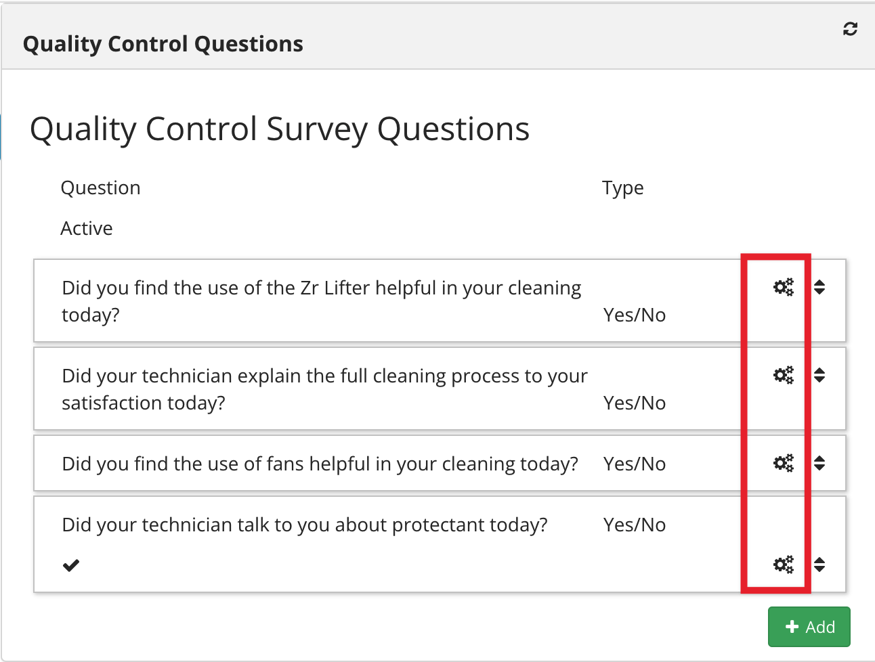Screen dimensions: 875x662
Task: Select the fans helpful question text
Action: tap(320, 464)
